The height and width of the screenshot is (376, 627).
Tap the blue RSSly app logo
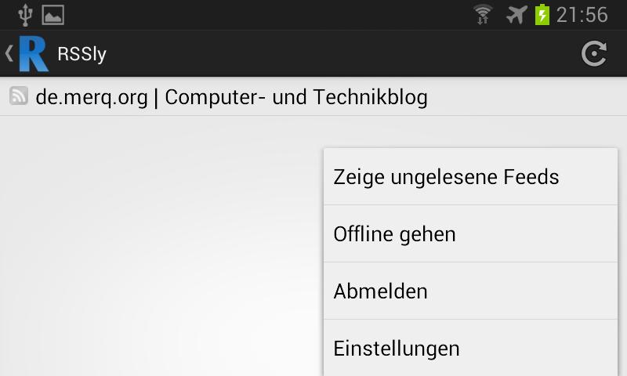tap(33, 53)
